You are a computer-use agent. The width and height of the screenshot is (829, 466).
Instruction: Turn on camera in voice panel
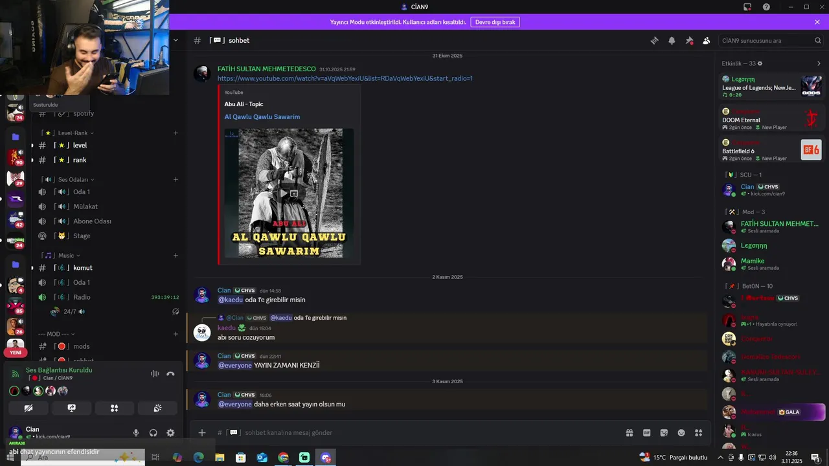[x=28, y=408]
